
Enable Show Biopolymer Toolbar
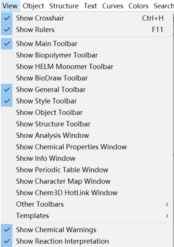point(86,55)
